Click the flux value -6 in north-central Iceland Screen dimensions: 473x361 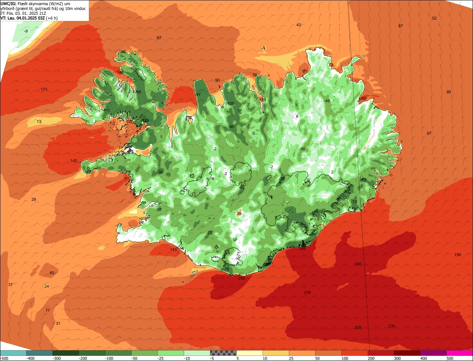point(253,133)
